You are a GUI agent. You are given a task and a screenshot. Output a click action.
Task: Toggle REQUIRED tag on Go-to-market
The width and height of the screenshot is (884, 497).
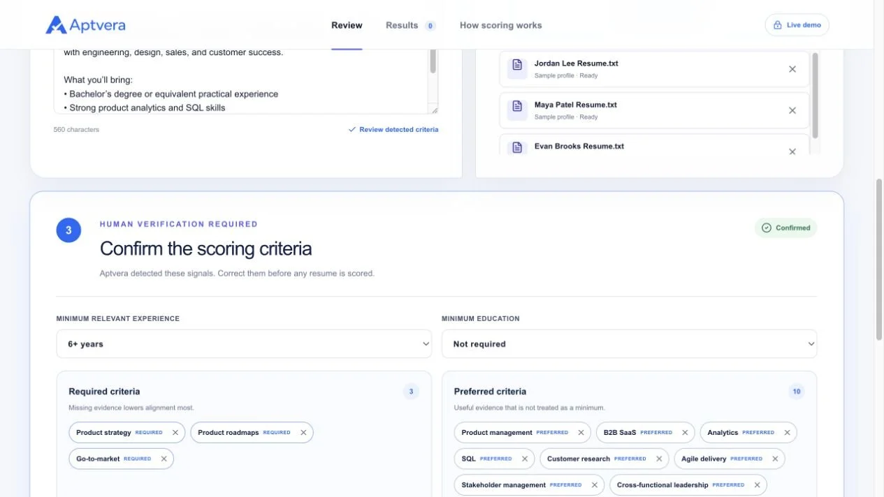(138, 459)
